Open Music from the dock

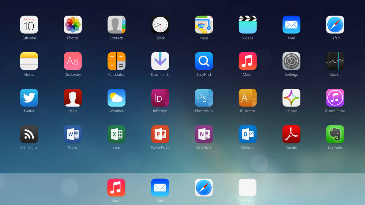tap(116, 188)
